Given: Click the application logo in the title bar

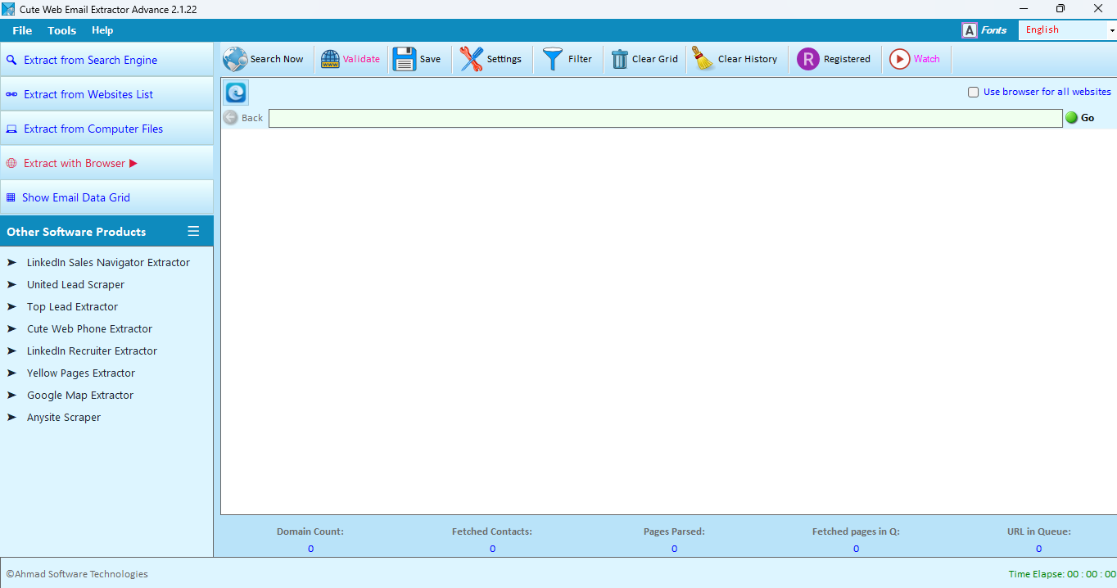Looking at the screenshot, I should [8, 9].
